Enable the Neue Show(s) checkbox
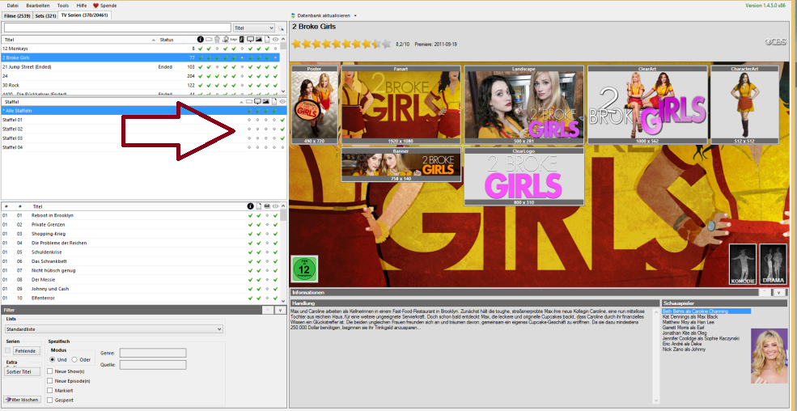 [49, 371]
